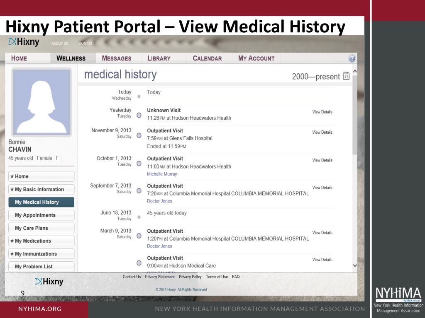Screen dimensions: 425x318
Task: View Details for Glens Falls Hospital visit
Action: [322, 132]
